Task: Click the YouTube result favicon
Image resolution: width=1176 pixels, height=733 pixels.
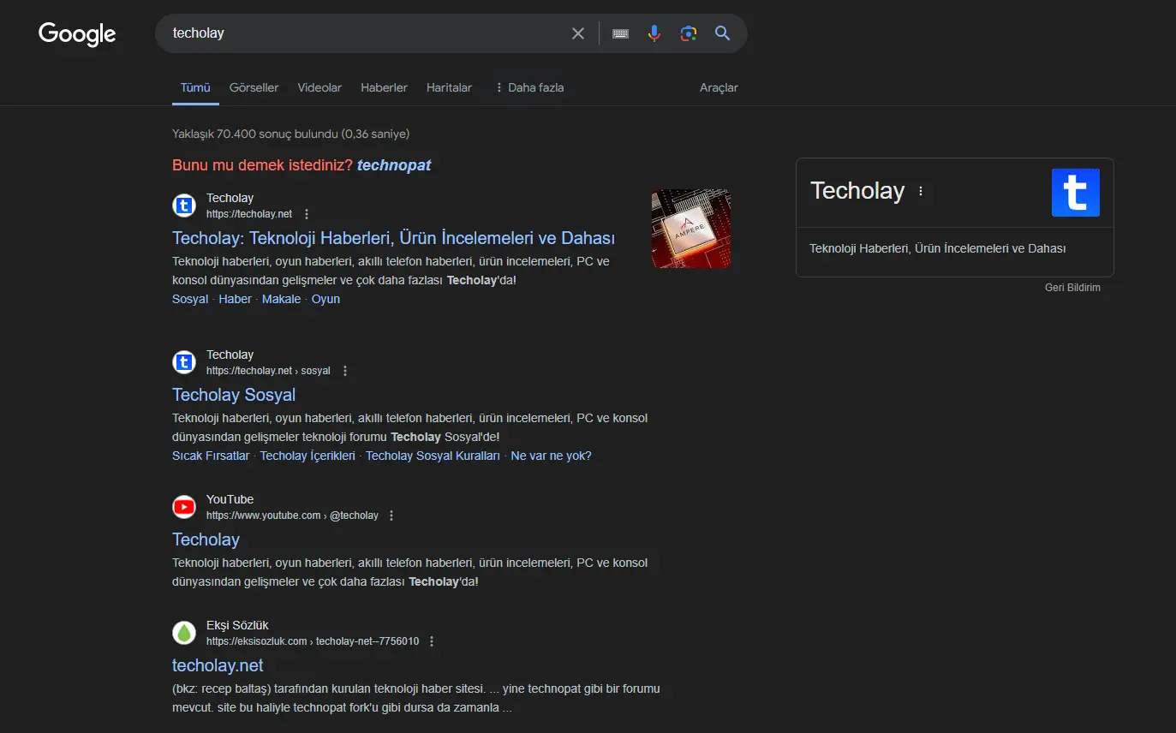Action: pos(184,507)
